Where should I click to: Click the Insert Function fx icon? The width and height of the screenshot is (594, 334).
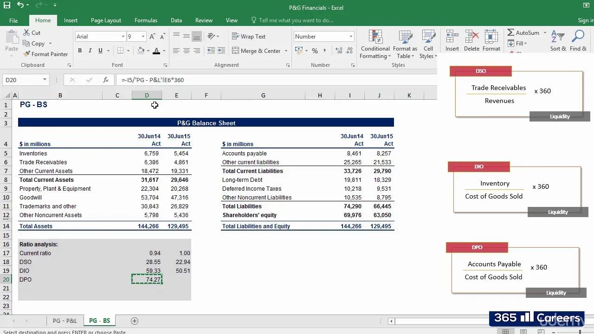[x=106, y=80]
